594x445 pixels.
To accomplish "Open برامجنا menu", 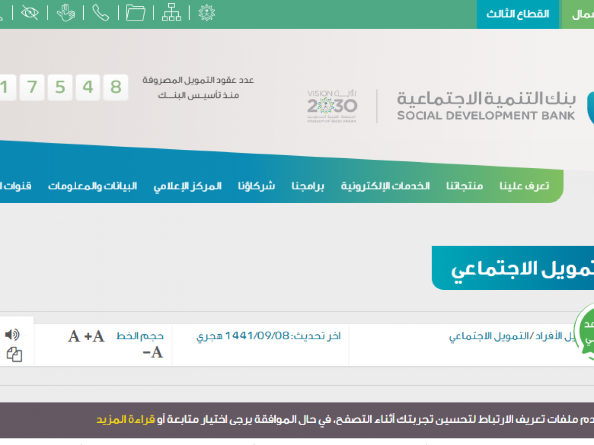I will 307,186.
